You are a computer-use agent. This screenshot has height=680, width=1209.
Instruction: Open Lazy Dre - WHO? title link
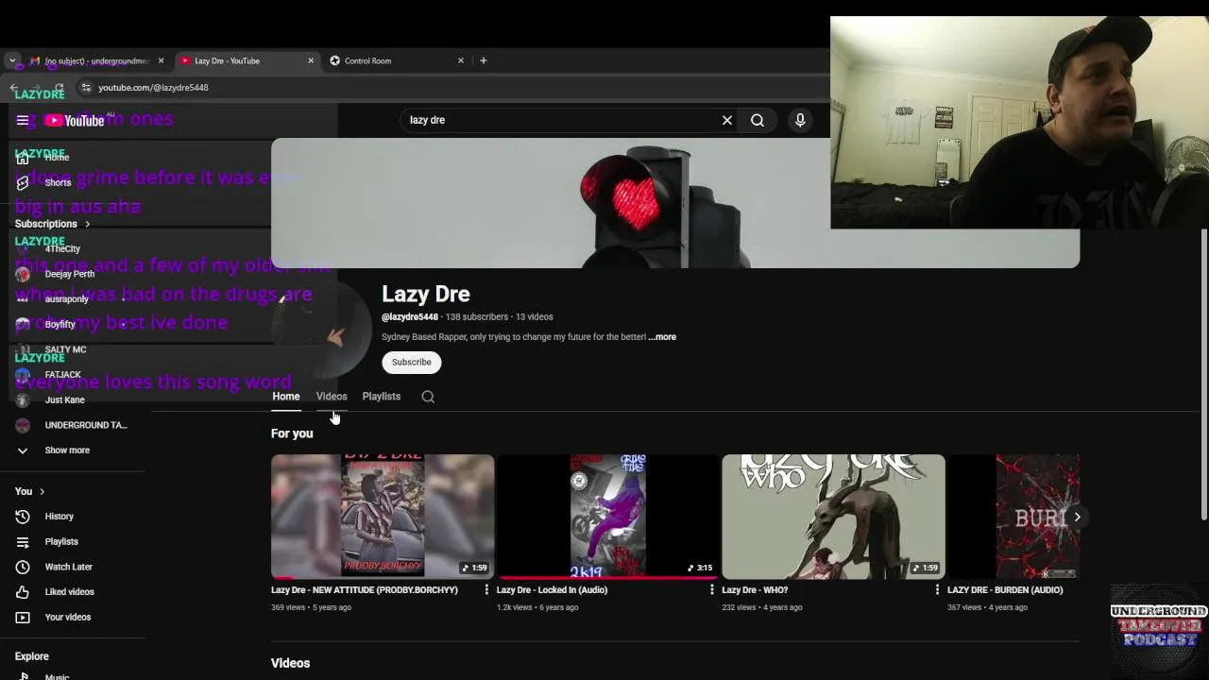755,589
